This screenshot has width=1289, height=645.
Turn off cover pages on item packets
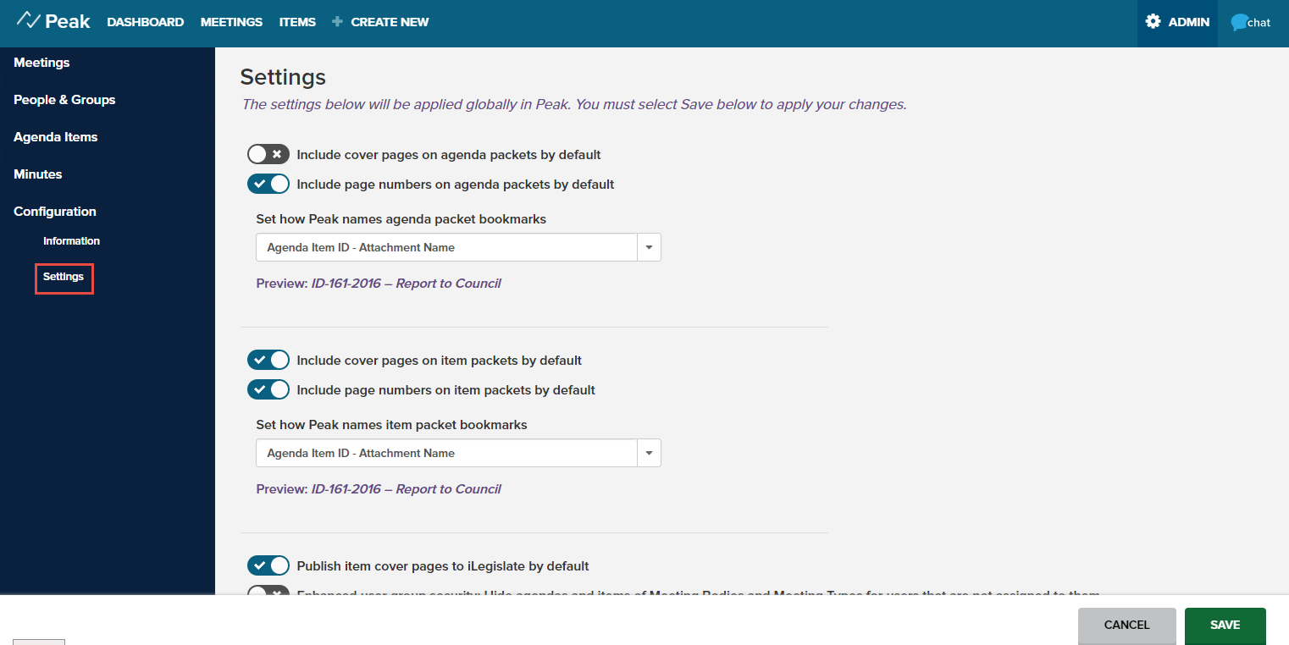click(x=268, y=360)
